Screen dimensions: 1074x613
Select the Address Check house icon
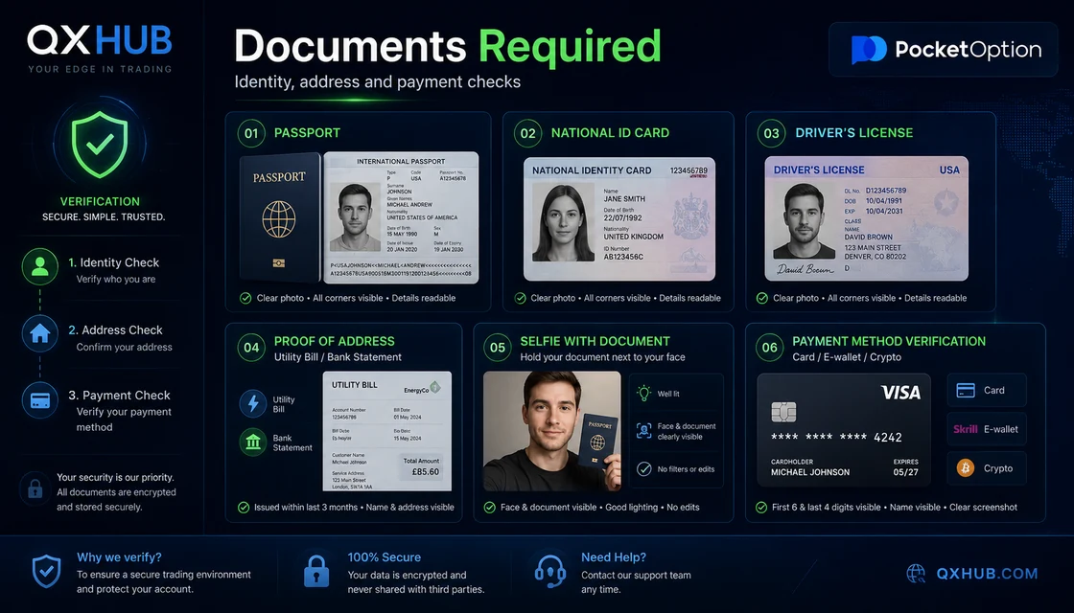click(39, 333)
